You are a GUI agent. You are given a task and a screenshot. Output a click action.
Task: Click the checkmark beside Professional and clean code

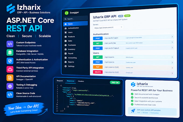[x=132, y=104]
